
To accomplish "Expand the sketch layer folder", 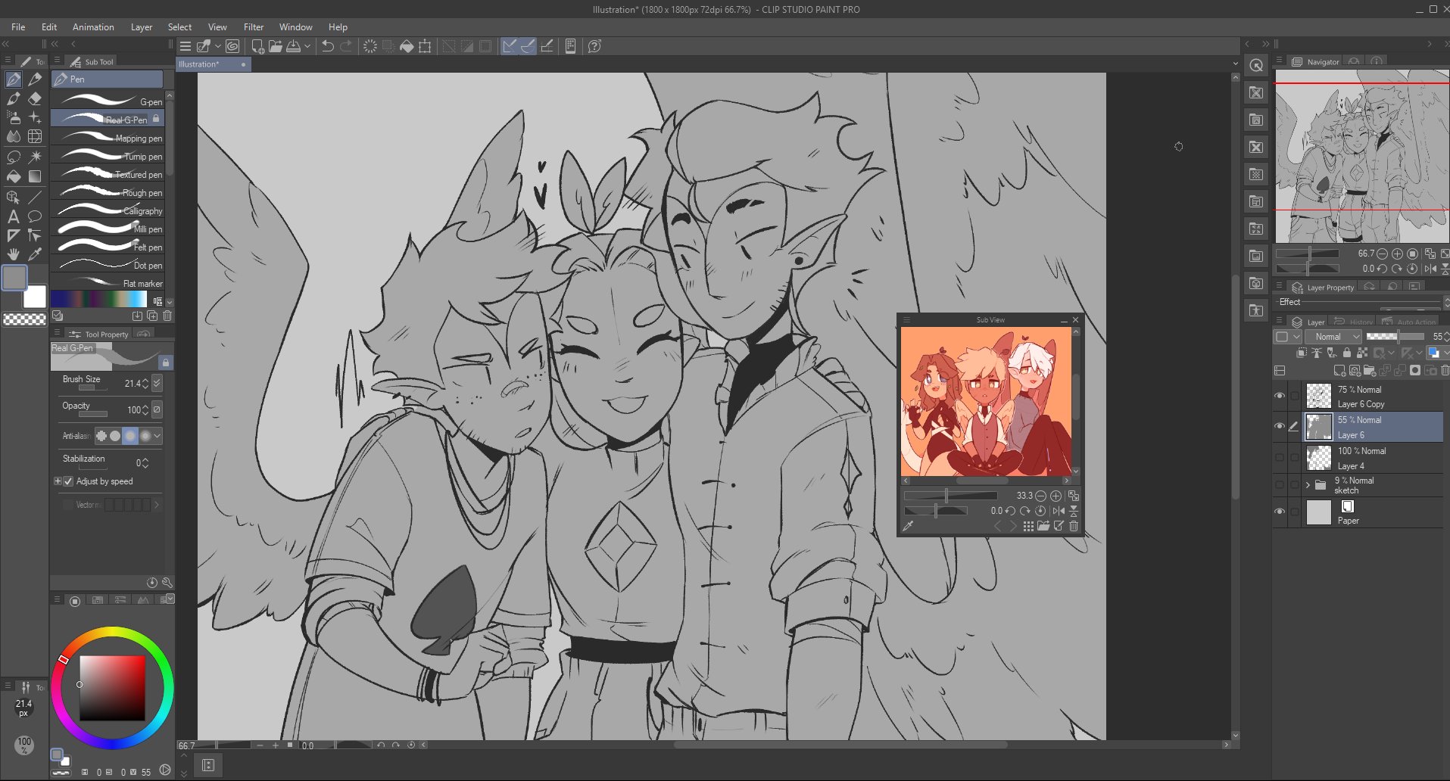I will coord(1308,485).
